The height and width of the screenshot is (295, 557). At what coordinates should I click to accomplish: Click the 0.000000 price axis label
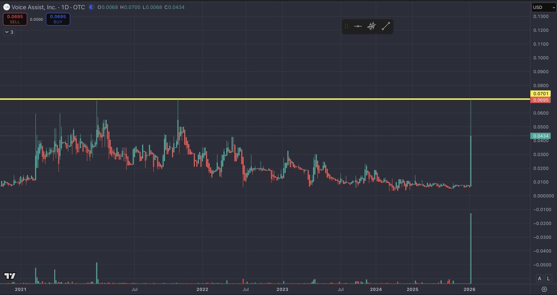543,196
